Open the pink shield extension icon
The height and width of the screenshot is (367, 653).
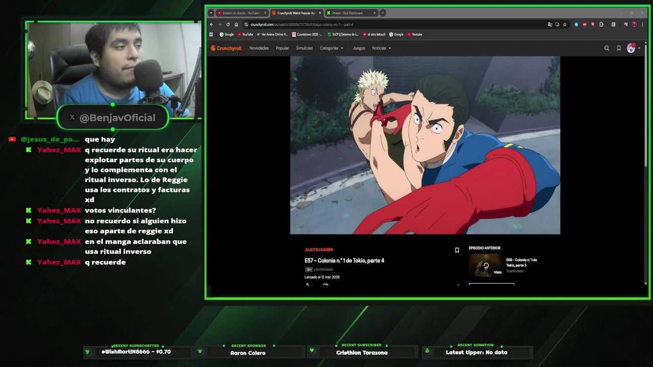(x=593, y=24)
